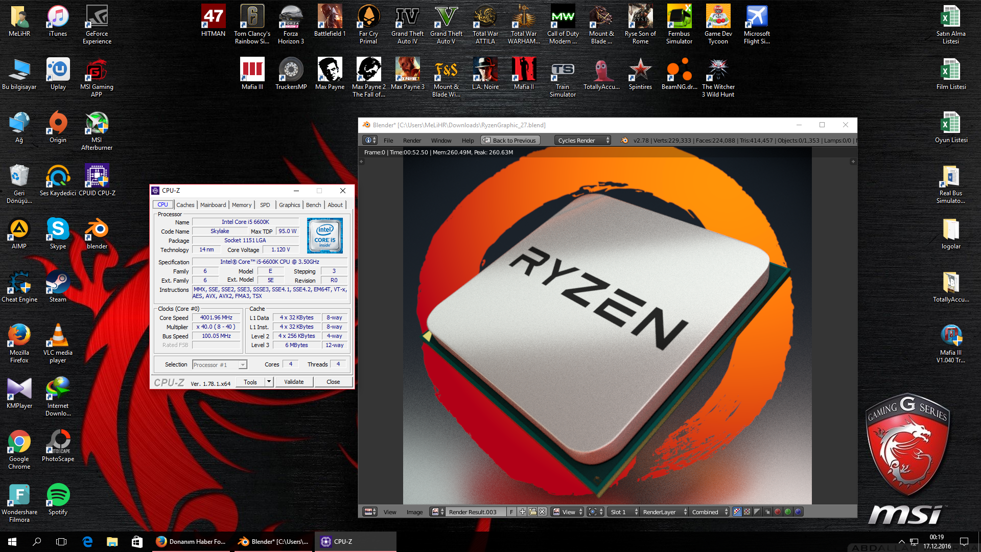
Task: Switch to the Memory tab in CPU-Z
Action: [x=242, y=204]
